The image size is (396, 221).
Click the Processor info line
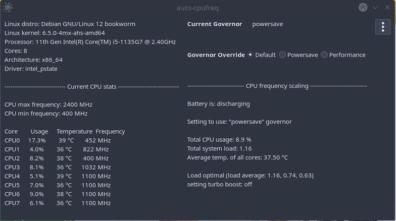point(90,42)
